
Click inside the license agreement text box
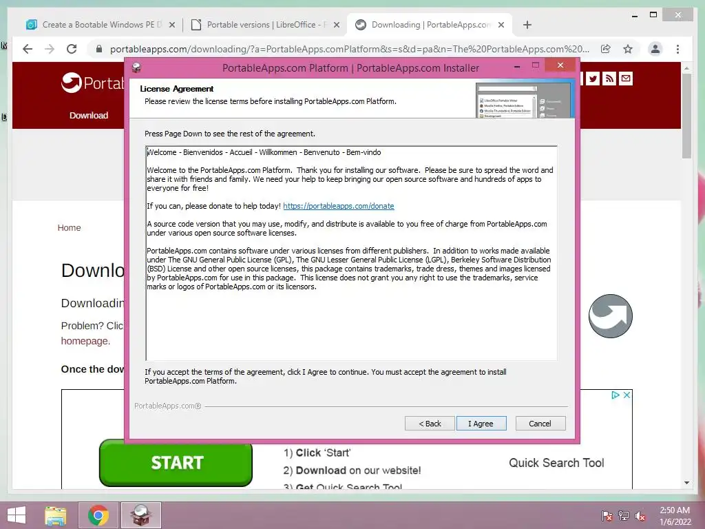[351, 253]
